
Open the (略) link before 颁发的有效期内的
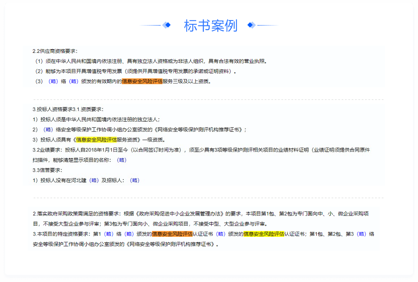click(74, 81)
